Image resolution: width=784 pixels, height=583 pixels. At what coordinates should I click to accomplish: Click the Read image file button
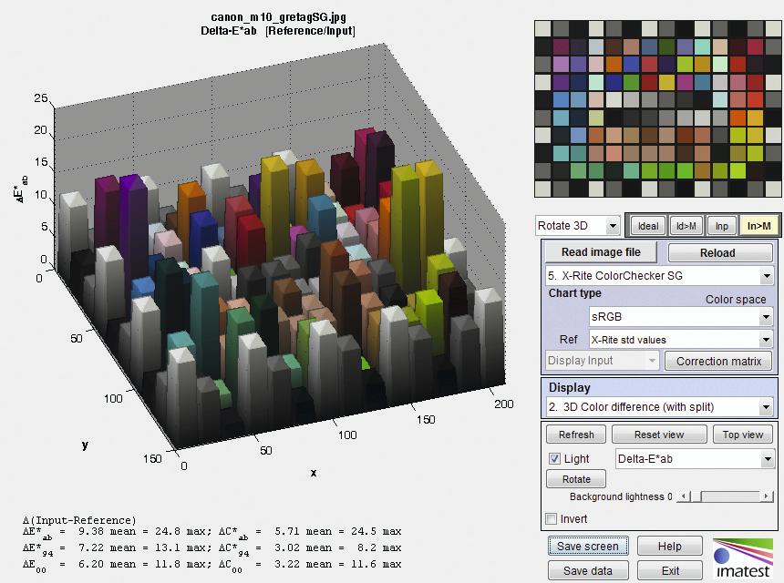coord(601,252)
